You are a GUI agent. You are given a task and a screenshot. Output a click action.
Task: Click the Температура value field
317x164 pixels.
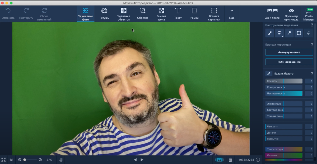(309, 149)
